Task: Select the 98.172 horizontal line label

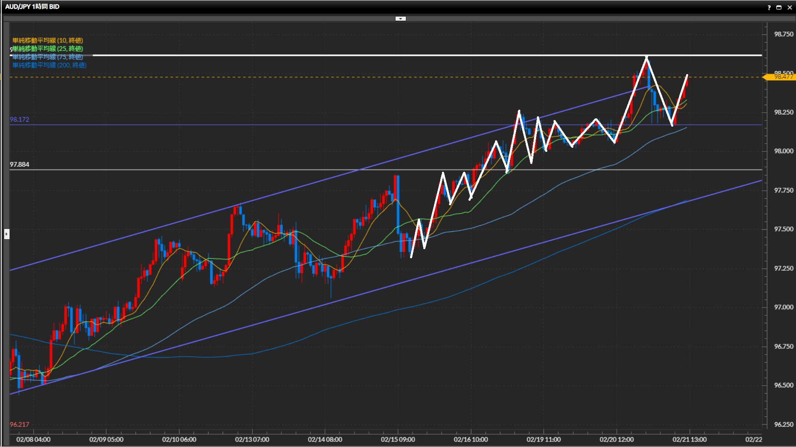Action: (x=19, y=120)
